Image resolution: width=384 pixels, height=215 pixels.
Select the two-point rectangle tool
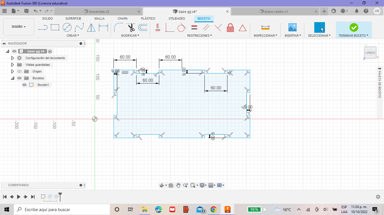point(55,27)
